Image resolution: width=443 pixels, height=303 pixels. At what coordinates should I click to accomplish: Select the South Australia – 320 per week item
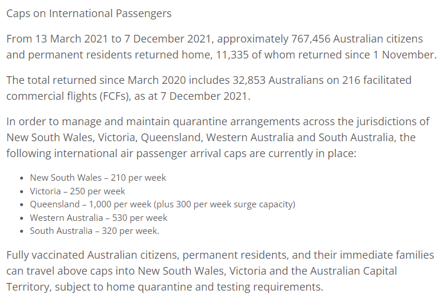point(95,231)
